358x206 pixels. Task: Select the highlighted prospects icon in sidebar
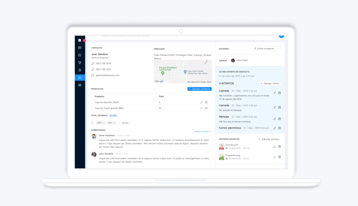click(x=80, y=78)
